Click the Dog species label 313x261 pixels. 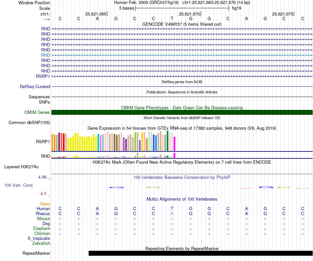click(46, 224)
